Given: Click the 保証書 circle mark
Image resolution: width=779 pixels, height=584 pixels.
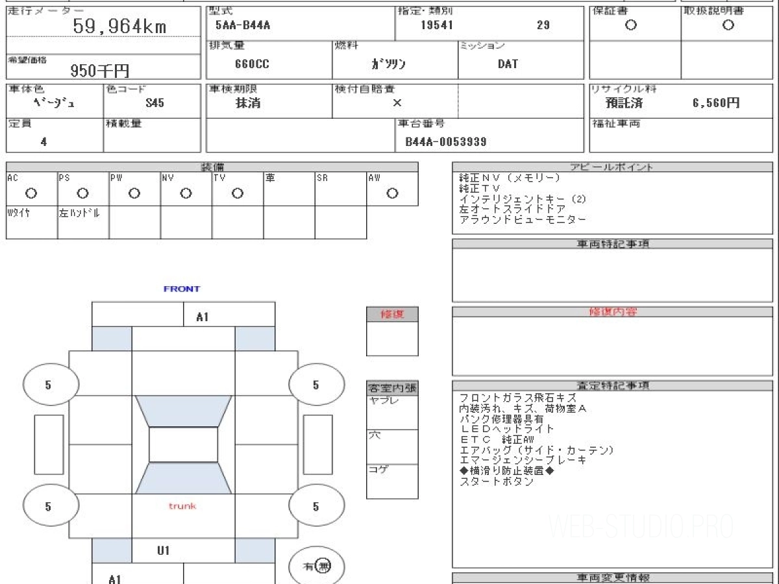Looking at the screenshot, I should [630, 25].
